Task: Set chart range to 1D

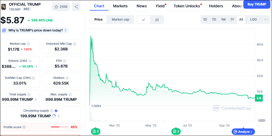Action: [205, 20]
